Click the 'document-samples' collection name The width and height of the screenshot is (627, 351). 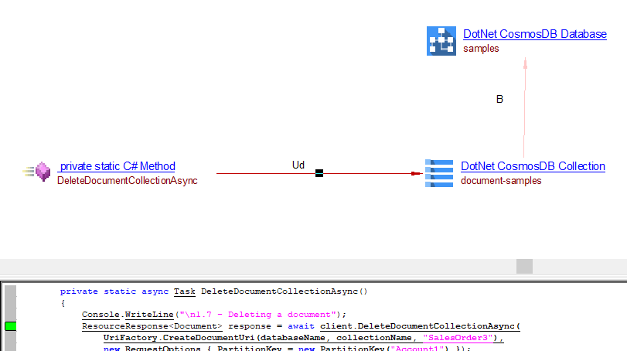point(501,180)
